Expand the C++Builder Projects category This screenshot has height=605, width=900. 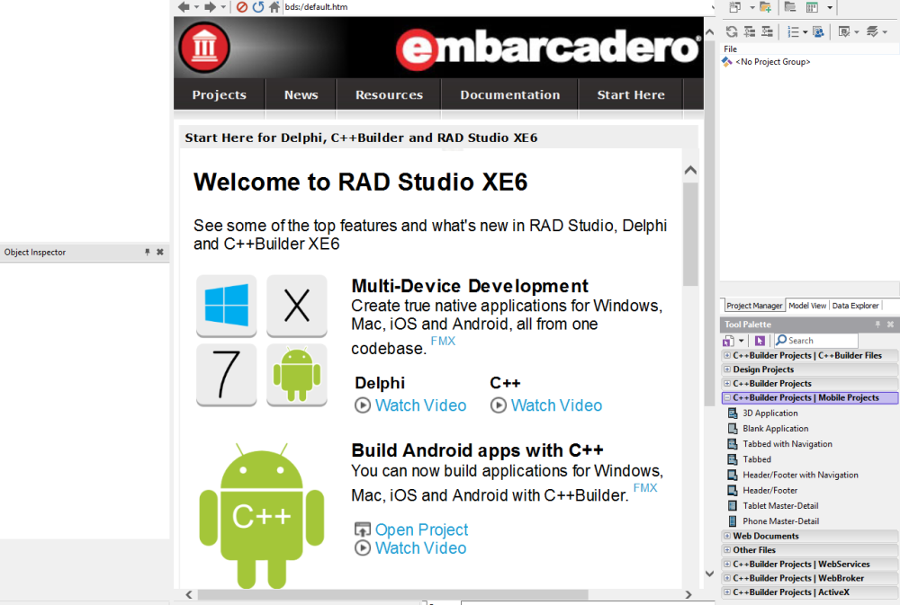click(726, 383)
